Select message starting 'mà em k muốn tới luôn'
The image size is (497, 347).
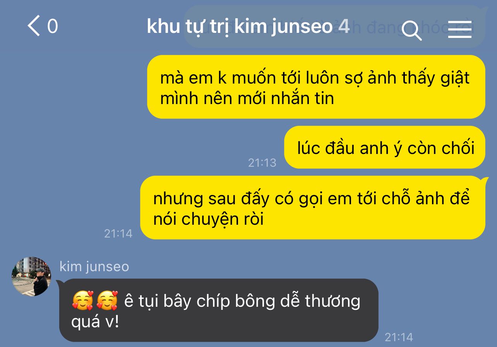click(x=316, y=87)
